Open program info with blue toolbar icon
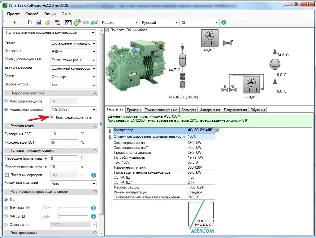This screenshot has height=238, width=316. (223, 22)
